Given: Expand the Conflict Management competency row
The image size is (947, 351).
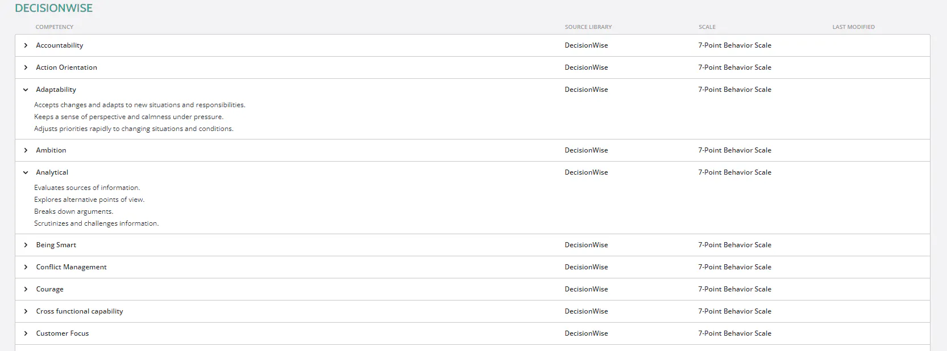Looking at the screenshot, I should tap(26, 267).
